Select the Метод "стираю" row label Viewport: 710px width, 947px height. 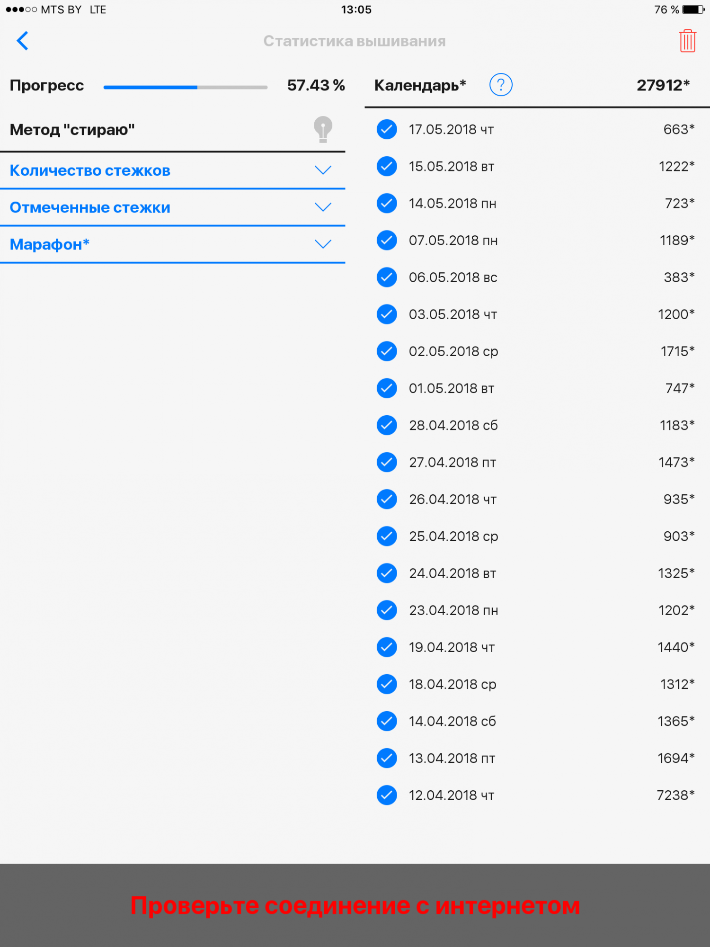pos(72,129)
